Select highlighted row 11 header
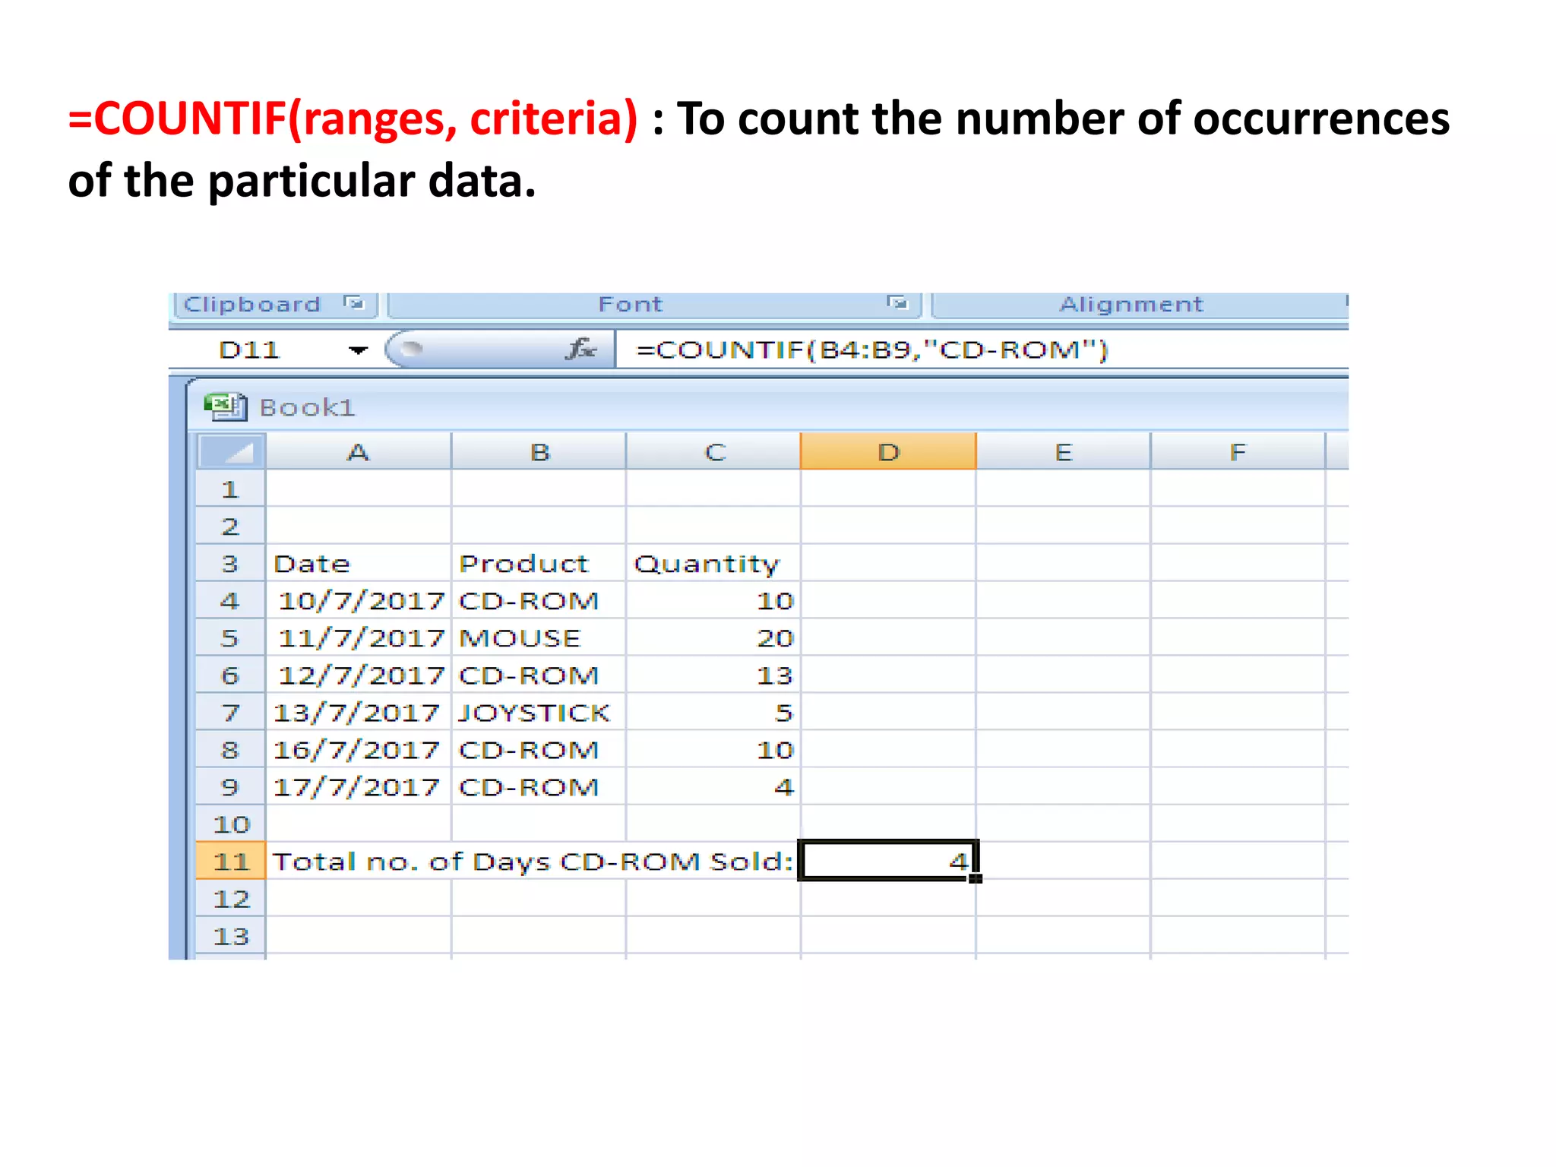Image resolution: width=1556 pixels, height=1167 pixels. [x=231, y=861]
